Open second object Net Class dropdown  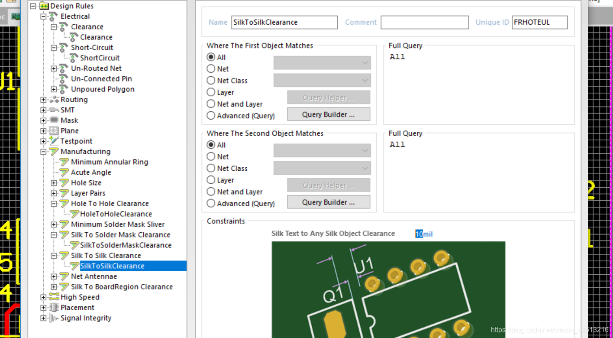(322, 168)
